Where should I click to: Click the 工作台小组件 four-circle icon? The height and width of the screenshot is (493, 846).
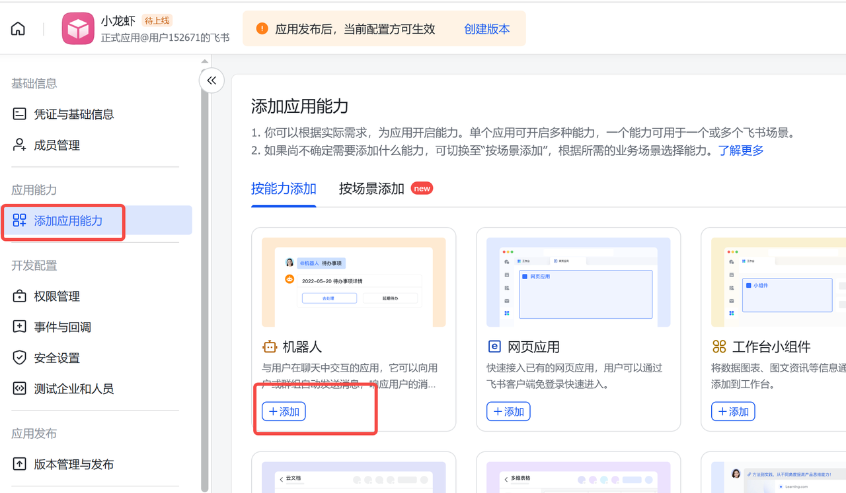[719, 346]
